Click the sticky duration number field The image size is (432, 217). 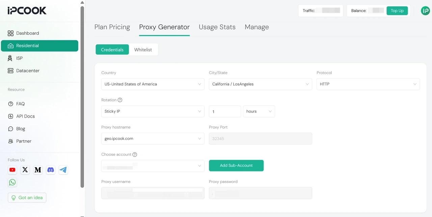click(225, 112)
